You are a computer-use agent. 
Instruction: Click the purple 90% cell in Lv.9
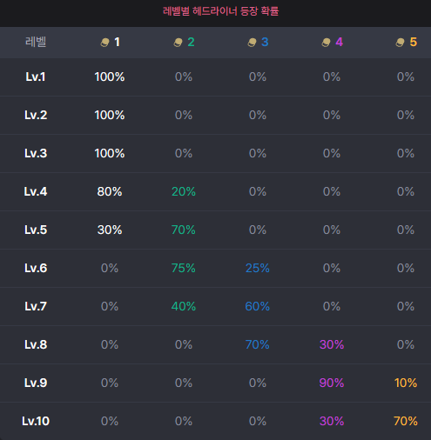coord(332,383)
